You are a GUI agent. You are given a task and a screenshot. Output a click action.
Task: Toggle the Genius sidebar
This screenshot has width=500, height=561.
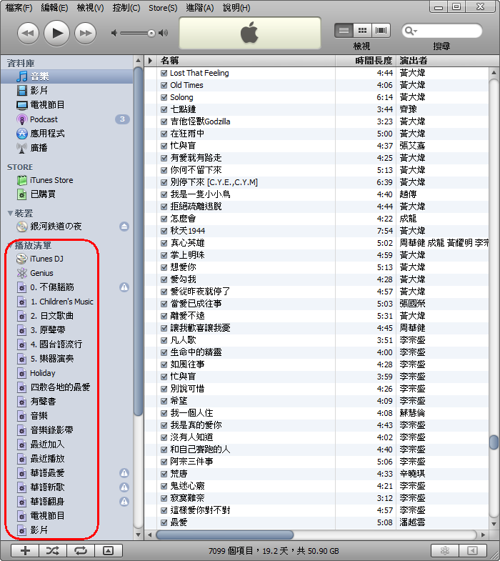[x=472, y=550]
